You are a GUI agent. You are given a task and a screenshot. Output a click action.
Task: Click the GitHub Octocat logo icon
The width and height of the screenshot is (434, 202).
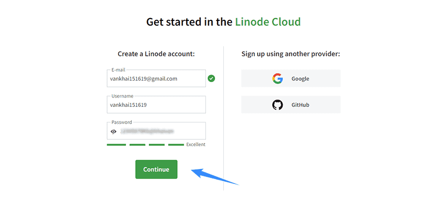277,105
